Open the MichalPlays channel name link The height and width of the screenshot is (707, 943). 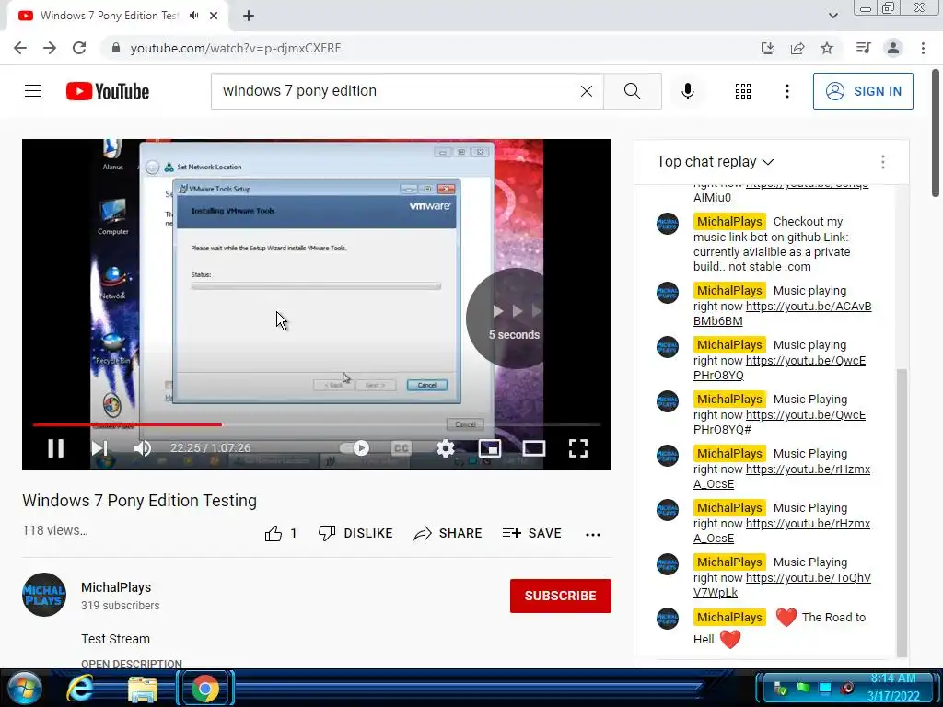(x=116, y=587)
